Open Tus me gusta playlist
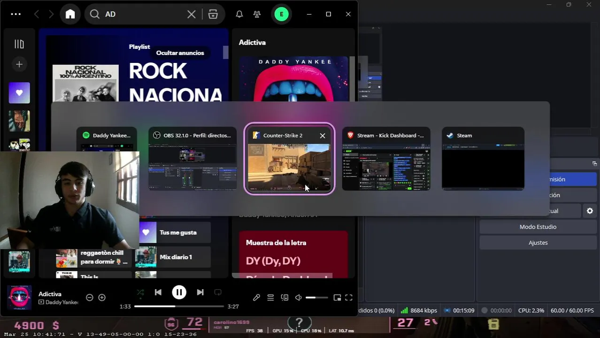This screenshot has width=600, height=338. [173, 232]
